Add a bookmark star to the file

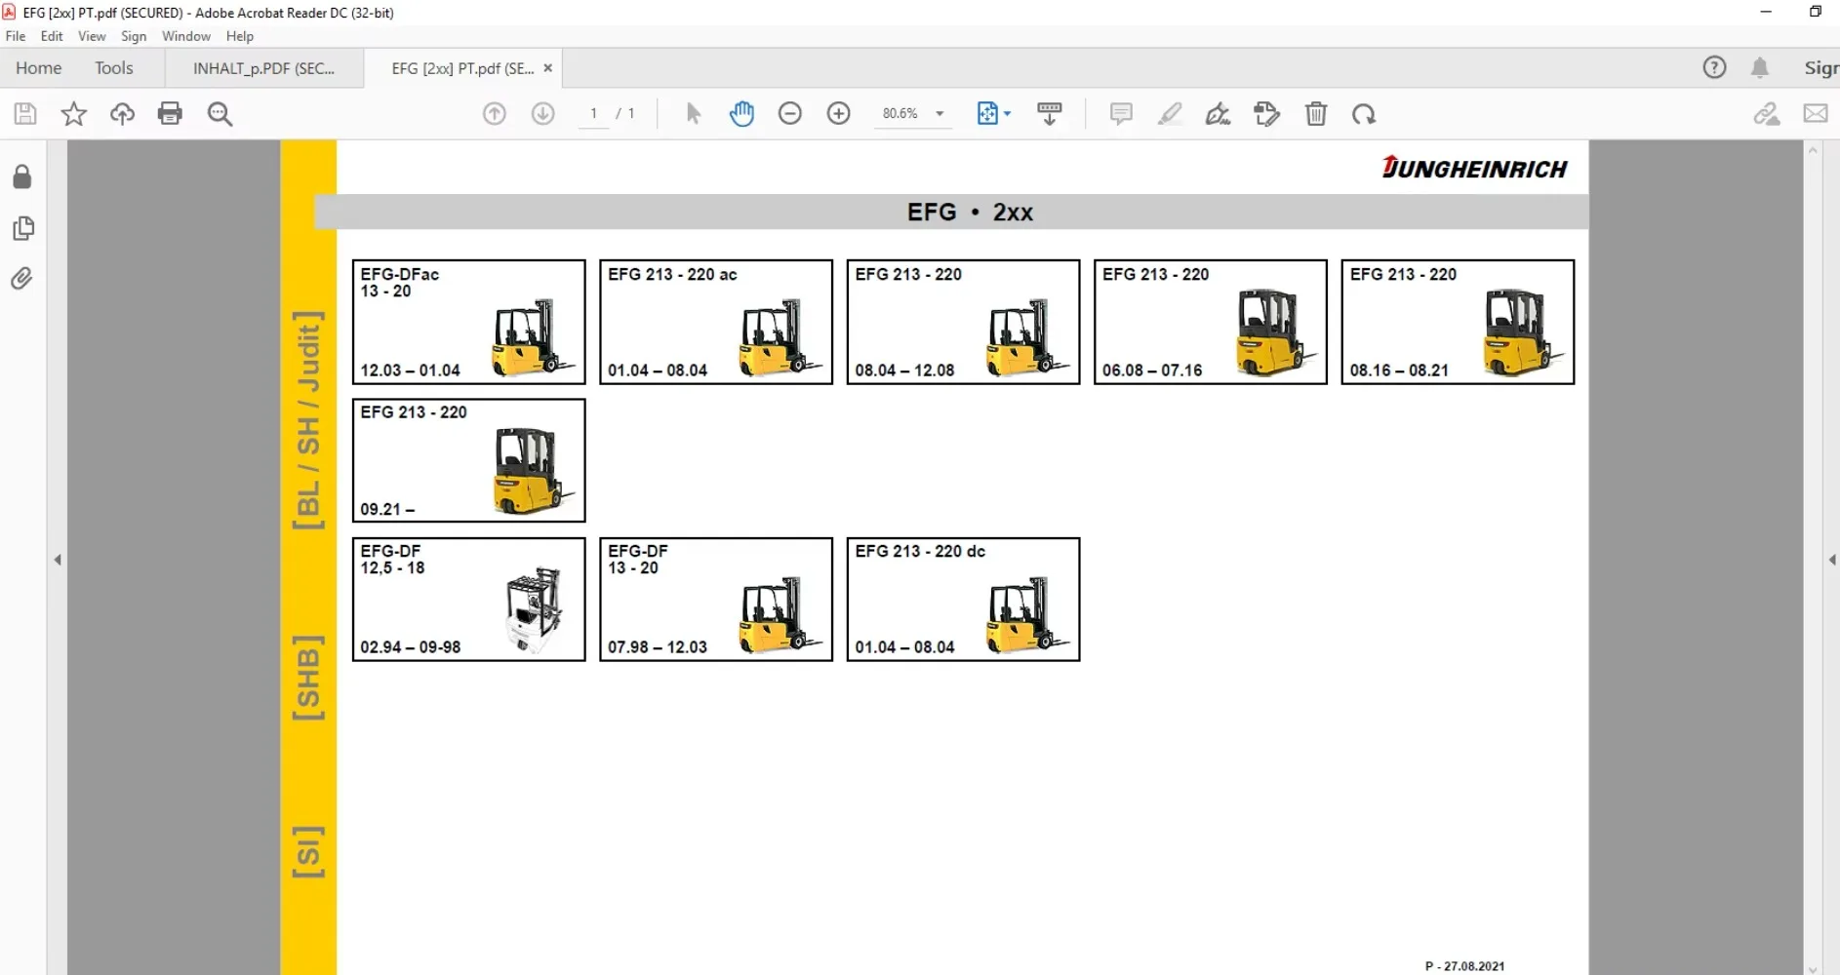(73, 114)
